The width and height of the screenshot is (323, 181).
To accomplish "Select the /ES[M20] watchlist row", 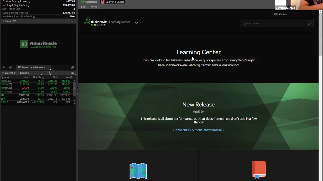I will 37,81.
